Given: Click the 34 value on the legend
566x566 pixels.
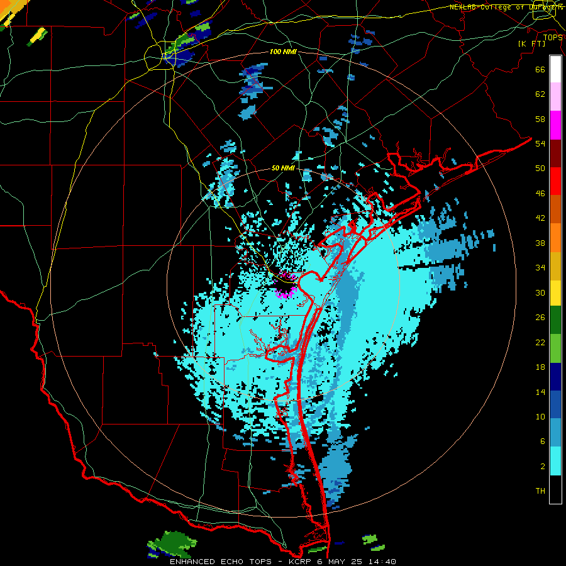Looking at the screenshot, I should [540, 268].
